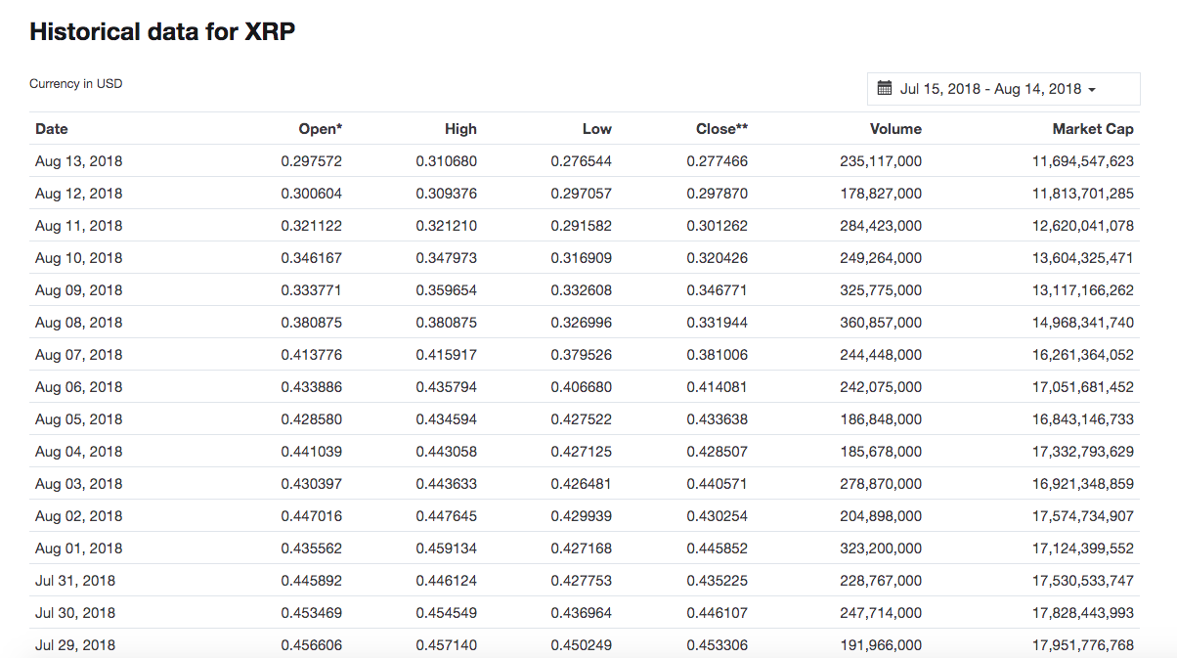This screenshot has height=658, width=1177.
Task: Select the Aug 13, 2018 date cell
Action: pyautogui.click(x=79, y=161)
